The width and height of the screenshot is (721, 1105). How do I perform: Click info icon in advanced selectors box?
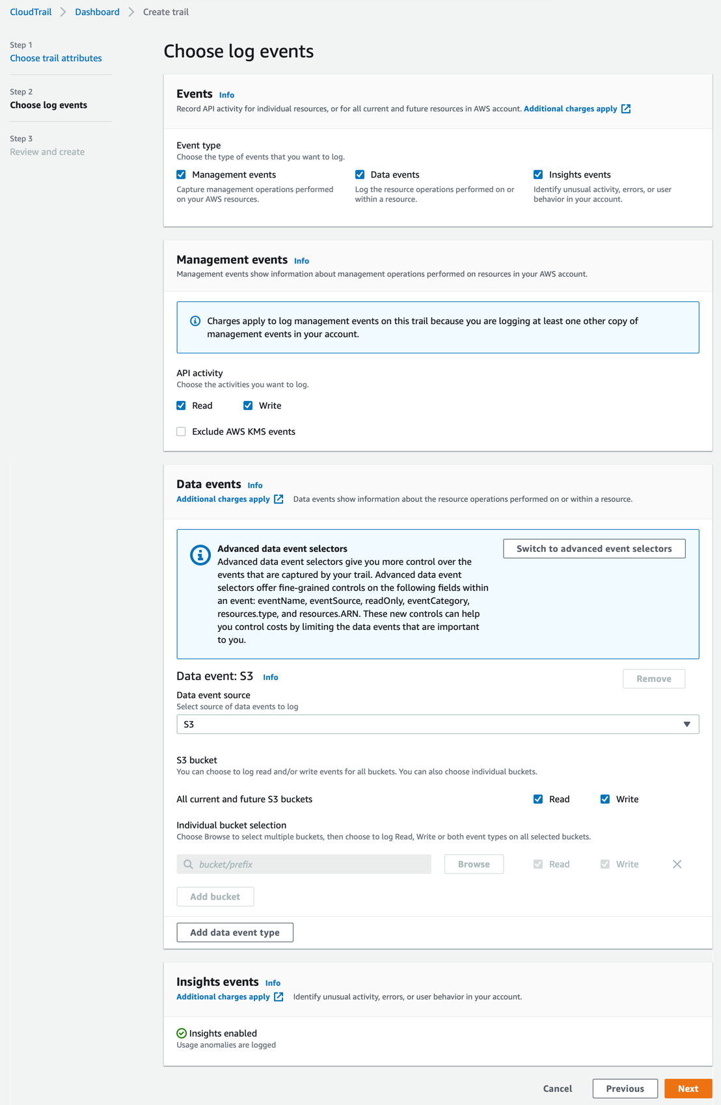click(x=200, y=555)
